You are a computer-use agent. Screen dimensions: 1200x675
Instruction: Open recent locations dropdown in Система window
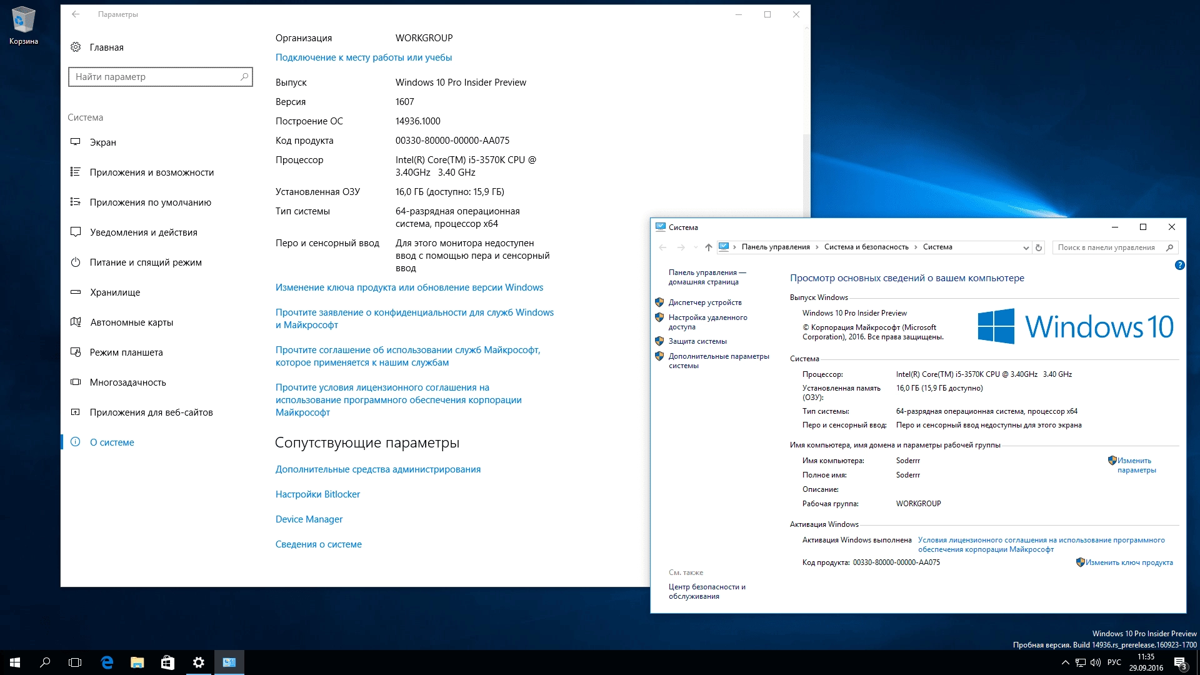[x=696, y=247]
